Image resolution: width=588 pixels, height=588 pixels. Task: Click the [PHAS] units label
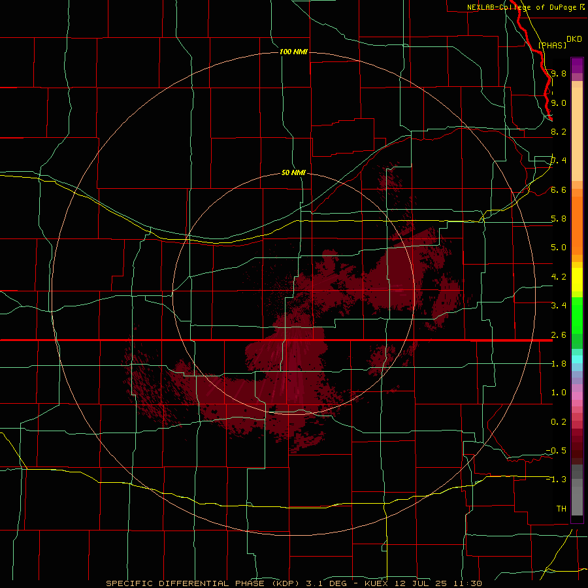click(x=552, y=45)
